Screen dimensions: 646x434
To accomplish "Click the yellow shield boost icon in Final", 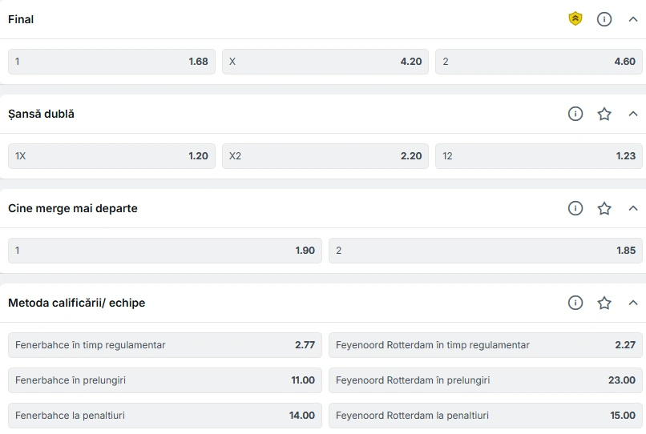I will click(575, 19).
